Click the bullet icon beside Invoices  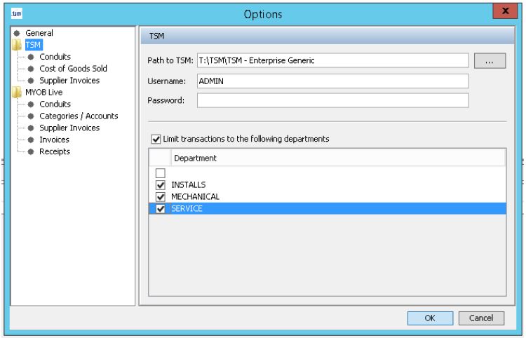[x=32, y=140]
